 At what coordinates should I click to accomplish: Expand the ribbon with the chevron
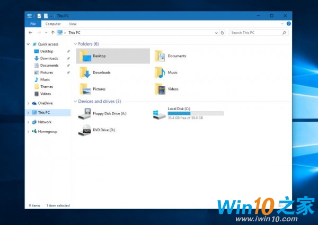(282, 24)
